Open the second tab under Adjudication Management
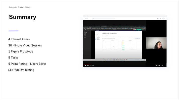The width and height of the screenshot is (179, 100). [x=109, y=36]
